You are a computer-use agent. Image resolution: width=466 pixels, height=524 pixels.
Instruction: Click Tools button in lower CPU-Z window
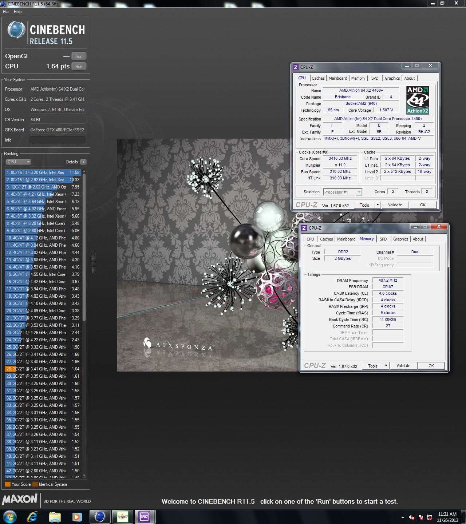coord(373,366)
